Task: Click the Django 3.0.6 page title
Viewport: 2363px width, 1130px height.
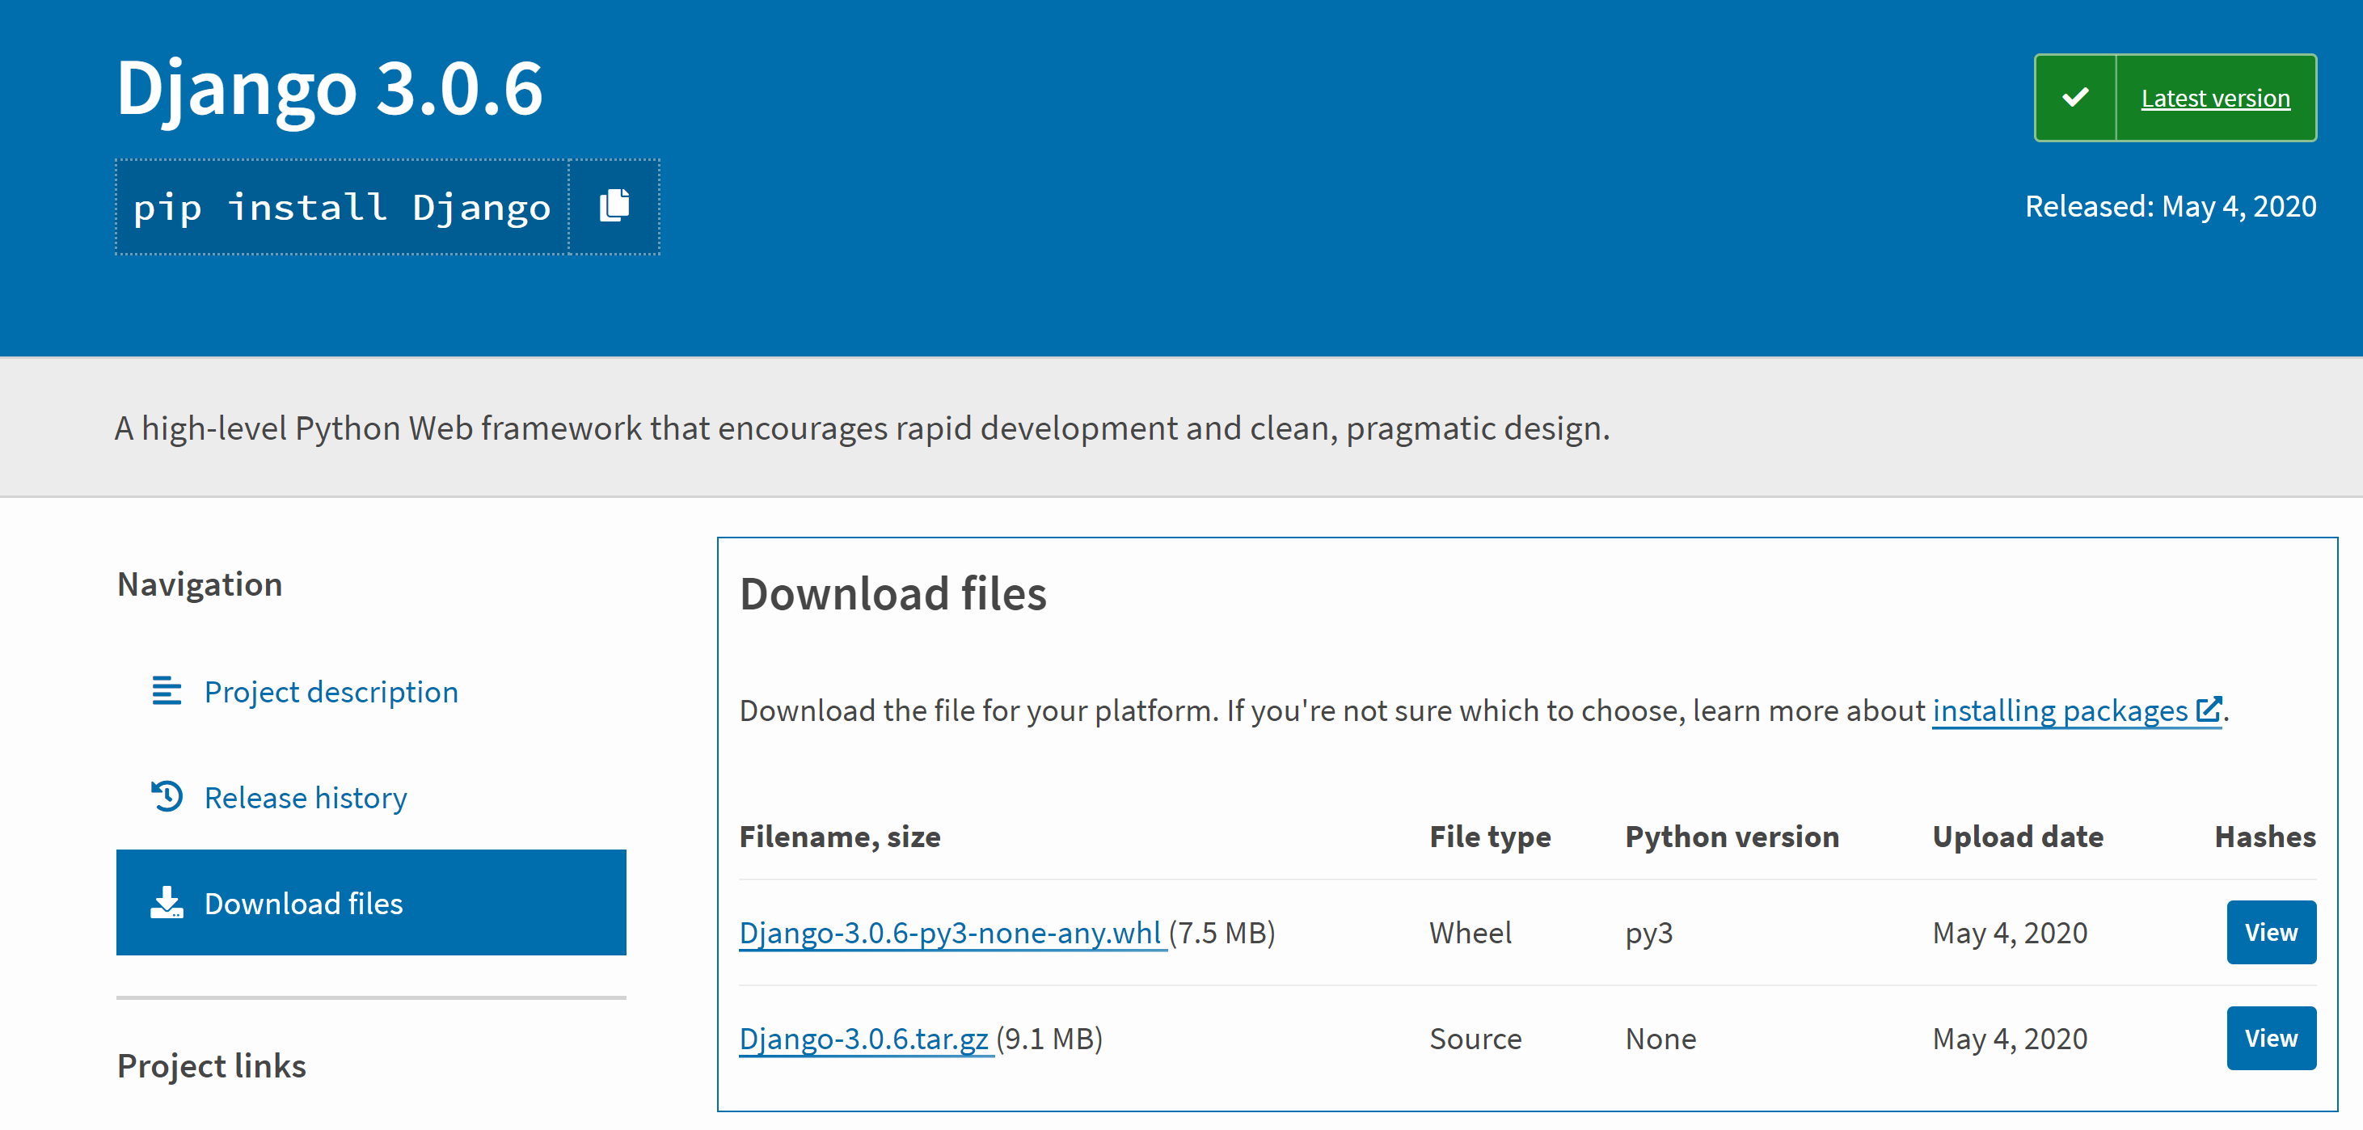Action: point(328,88)
